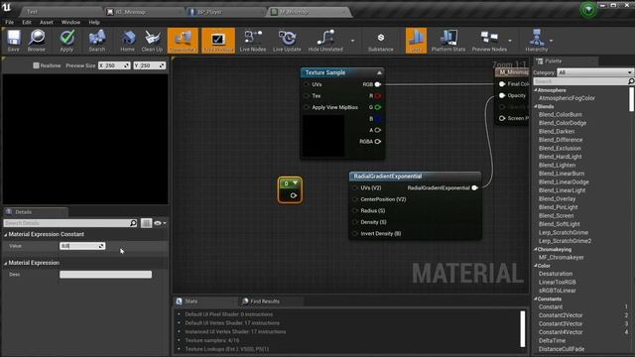Open the Hierarchy toolbar button
The image size is (635, 357).
coord(536,41)
